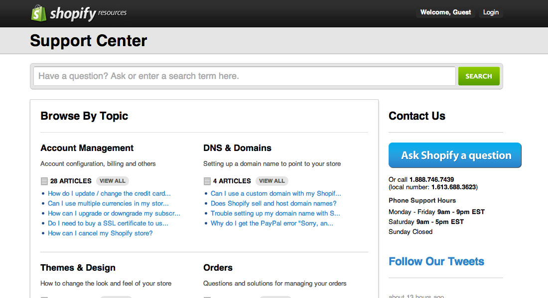Focus the question search input field
The width and height of the screenshot is (548, 298).
(x=244, y=76)
